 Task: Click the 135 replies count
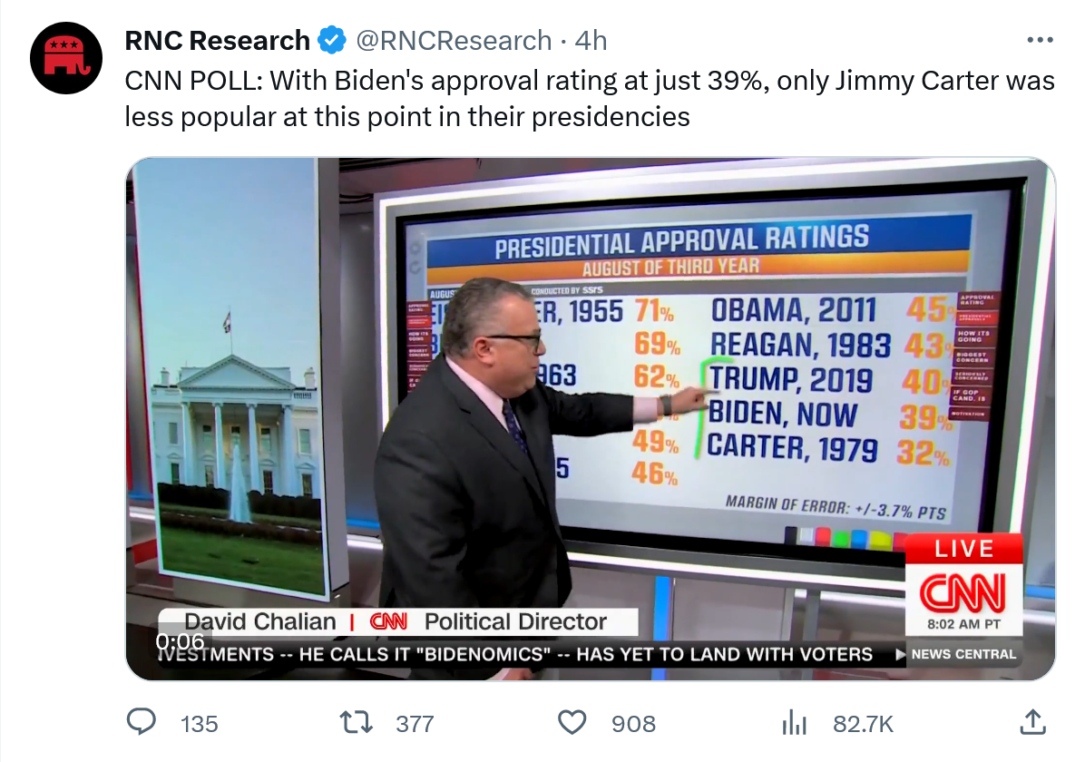point(200,723)
